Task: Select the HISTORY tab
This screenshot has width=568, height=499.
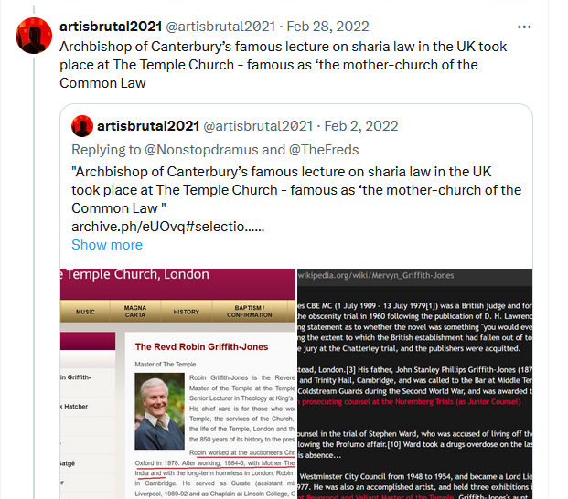Action: click(x=187, y=312)
